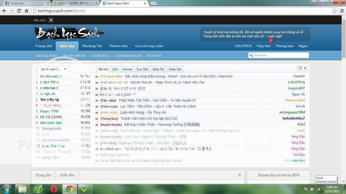Open the 'Họp BQT năm 2015' thread
Screen dimensions: 346x194
coord(129,88)
